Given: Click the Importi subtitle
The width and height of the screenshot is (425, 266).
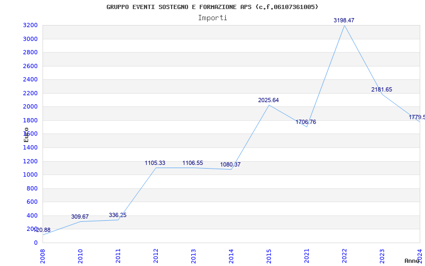Looking at the screenshot, I should [212, 18].
